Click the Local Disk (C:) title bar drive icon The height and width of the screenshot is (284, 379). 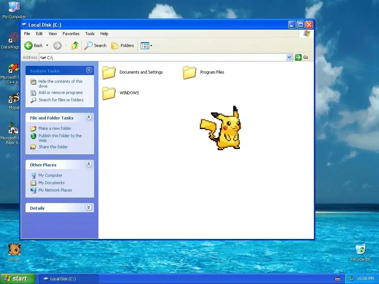(24, 25)
